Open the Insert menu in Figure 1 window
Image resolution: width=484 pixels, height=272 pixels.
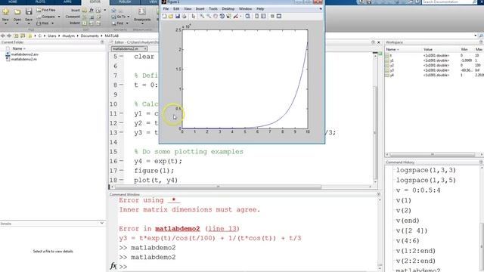click(x=200, y=9)
